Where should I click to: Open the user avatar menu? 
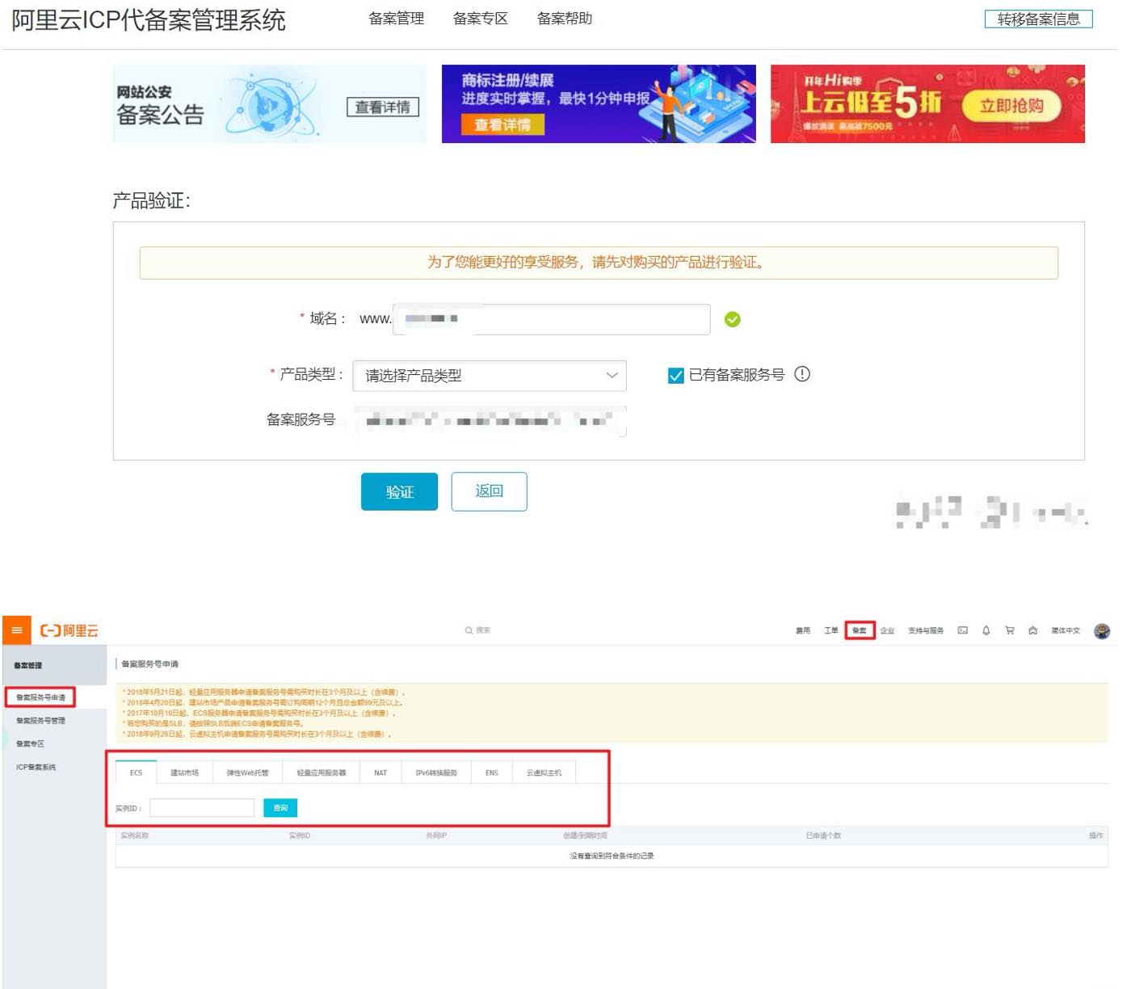[x=1102, y=631]
